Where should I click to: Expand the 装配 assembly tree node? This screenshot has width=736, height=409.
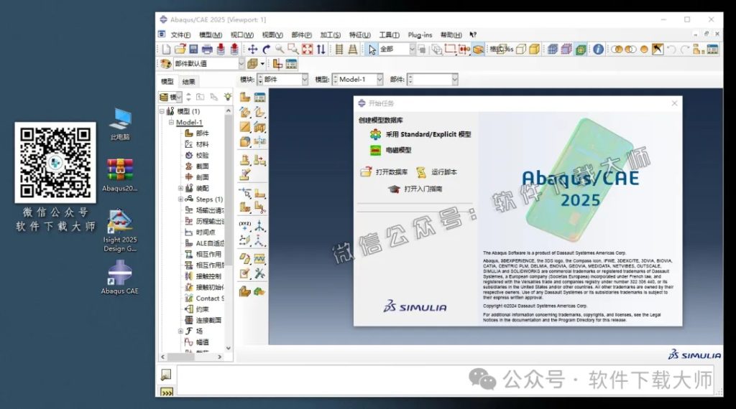tap(180, 188)
